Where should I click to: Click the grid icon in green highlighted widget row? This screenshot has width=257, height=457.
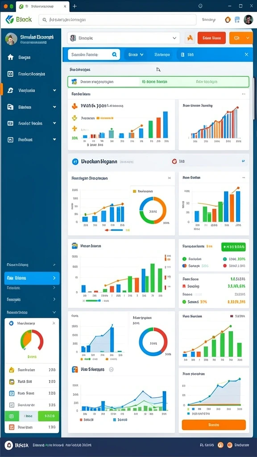pyautogui.click(x=12, y=416)
